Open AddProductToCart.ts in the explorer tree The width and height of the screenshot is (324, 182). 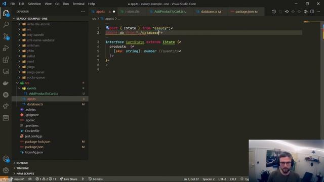50,94
